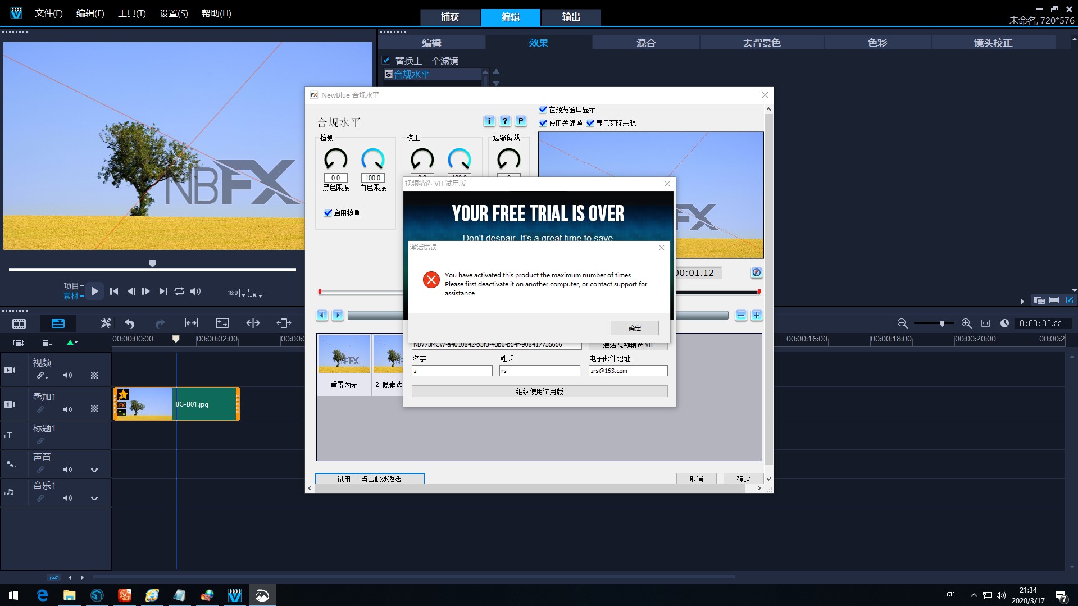Click 试用 - 点击此处激活 button

coord(370,479)
